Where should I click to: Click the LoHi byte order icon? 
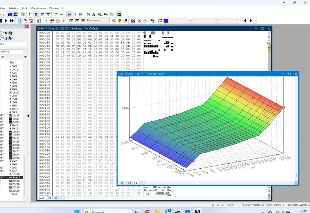55,14
